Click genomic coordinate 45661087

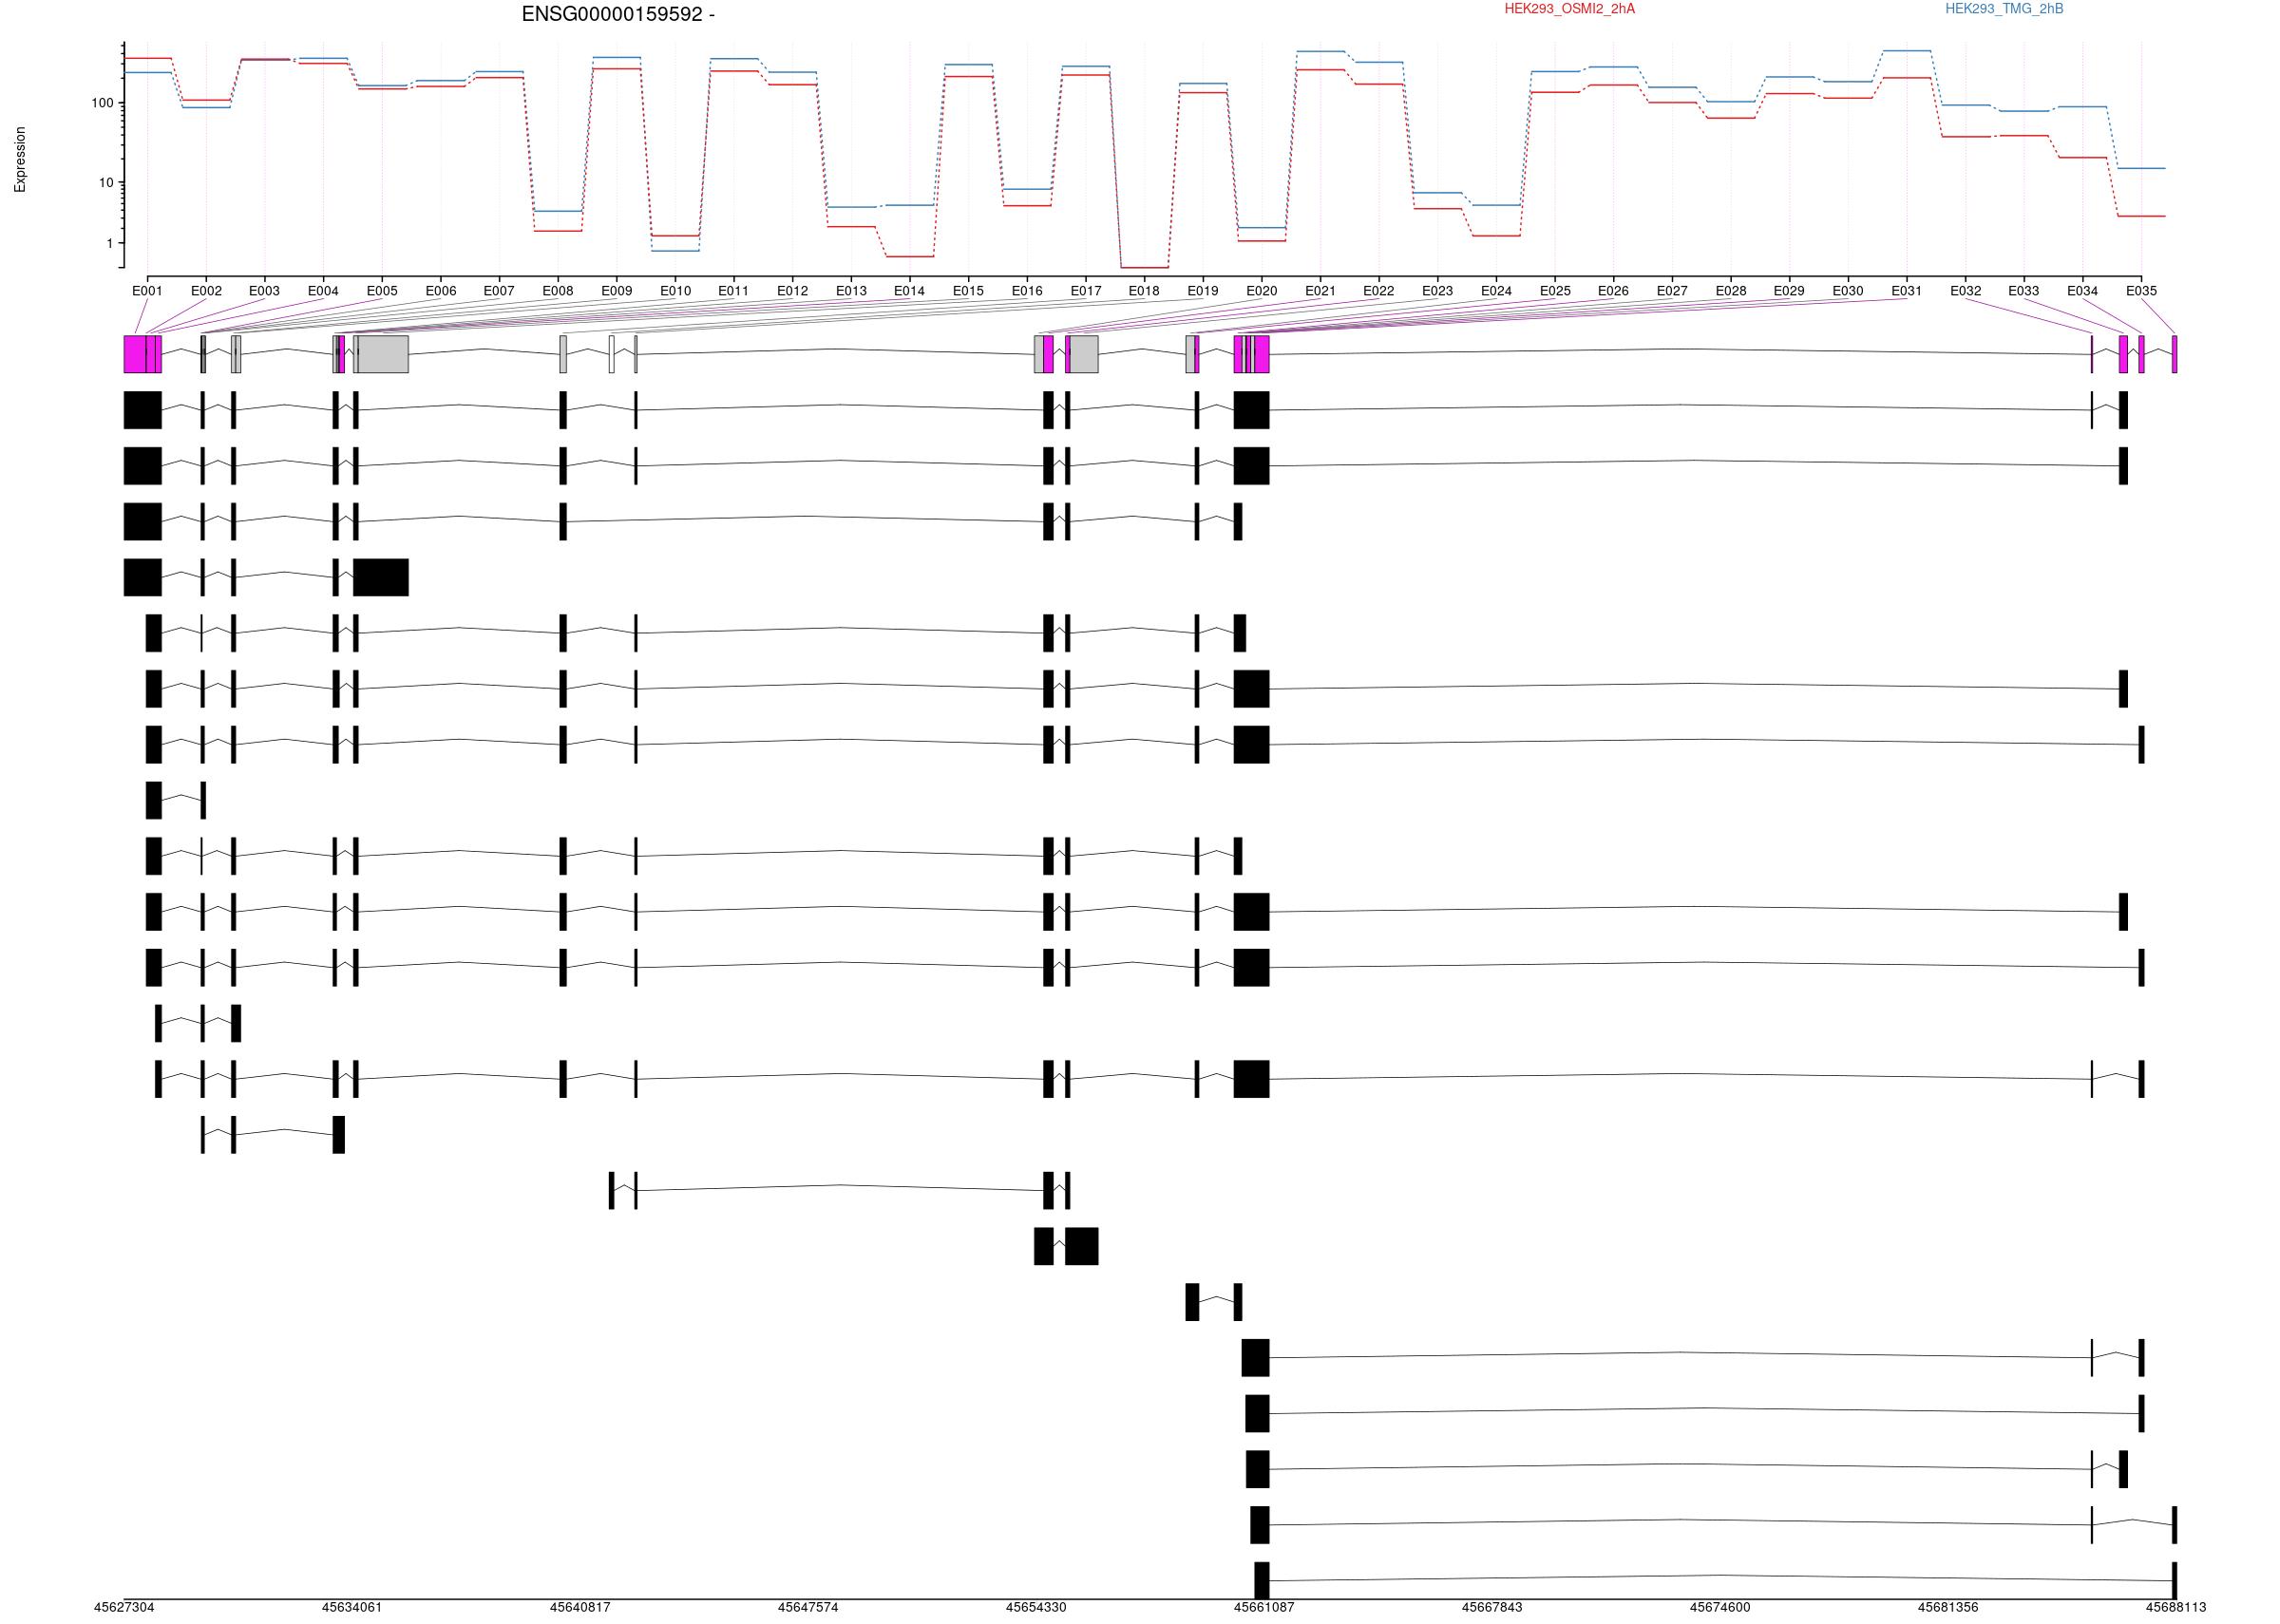point(1264,1608)
